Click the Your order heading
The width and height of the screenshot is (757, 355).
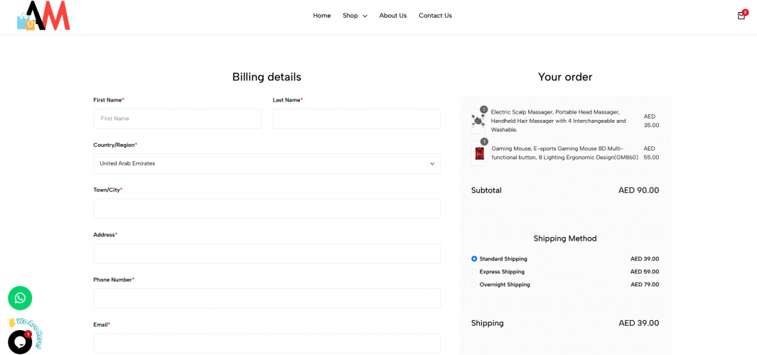coord(565,77)
